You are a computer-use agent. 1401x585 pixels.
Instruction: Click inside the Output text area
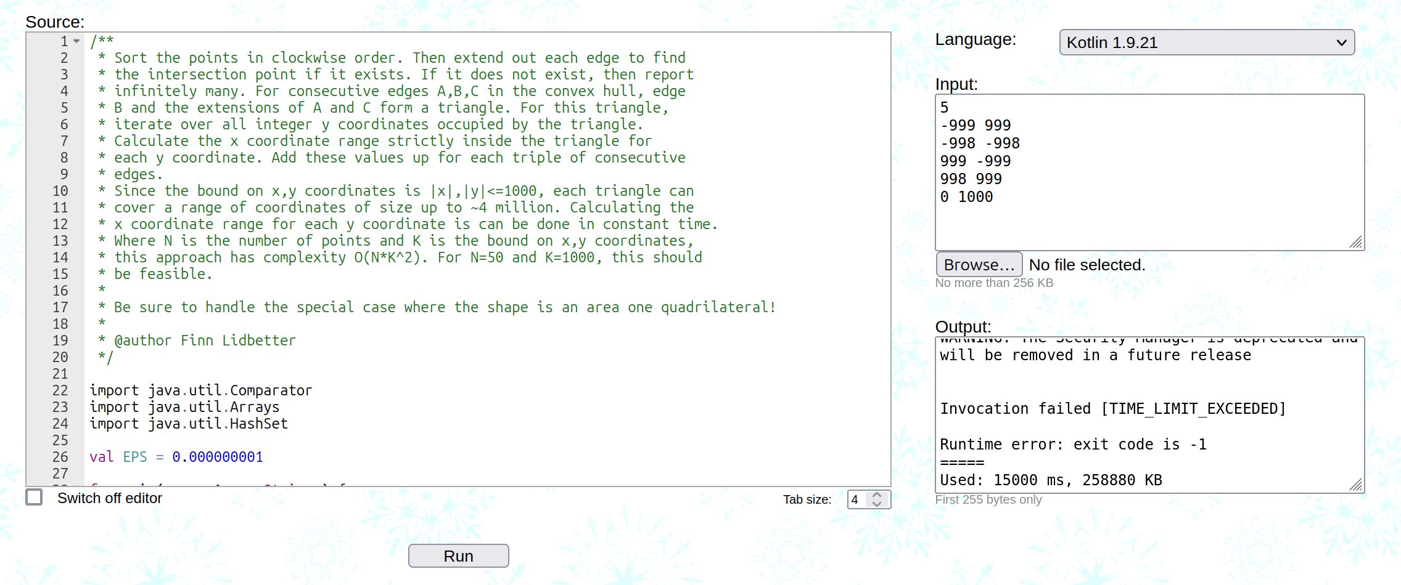1148,382
